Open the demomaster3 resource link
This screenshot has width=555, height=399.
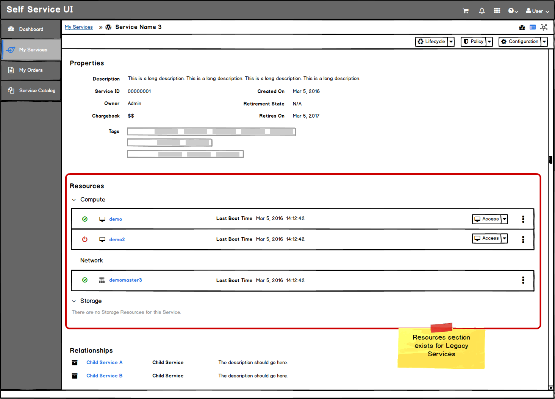click(125, 280)
